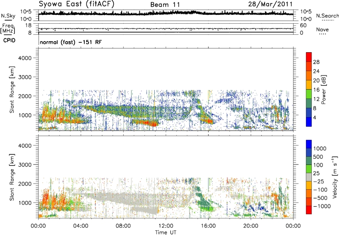339x235 pixels.
Task: Click the 'CPID' row label
Action: point(9,40)
